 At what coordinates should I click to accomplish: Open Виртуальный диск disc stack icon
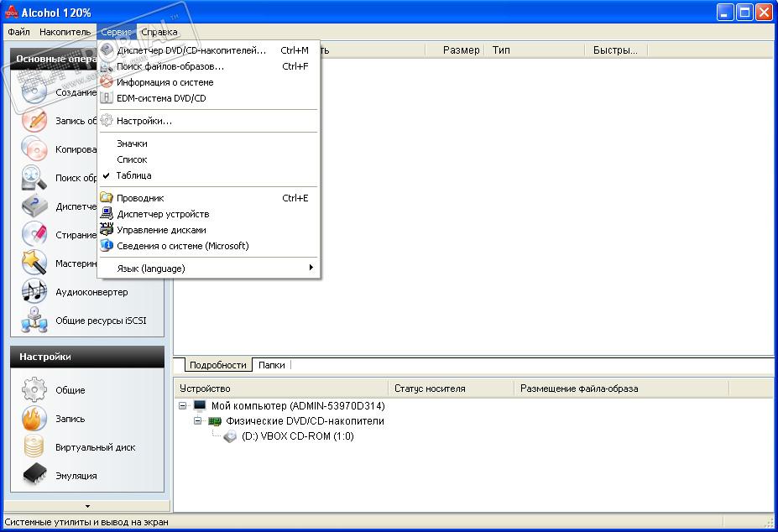point(34,446)
